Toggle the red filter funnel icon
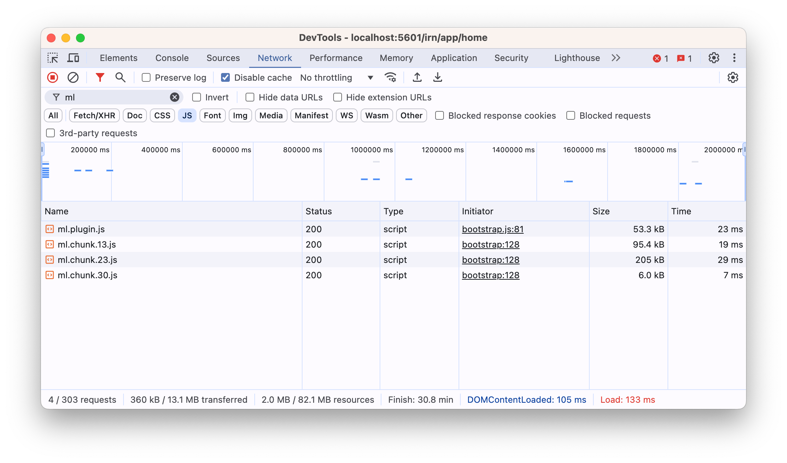The width and height of the screenshot is (787, 463). tap(100, 77)
